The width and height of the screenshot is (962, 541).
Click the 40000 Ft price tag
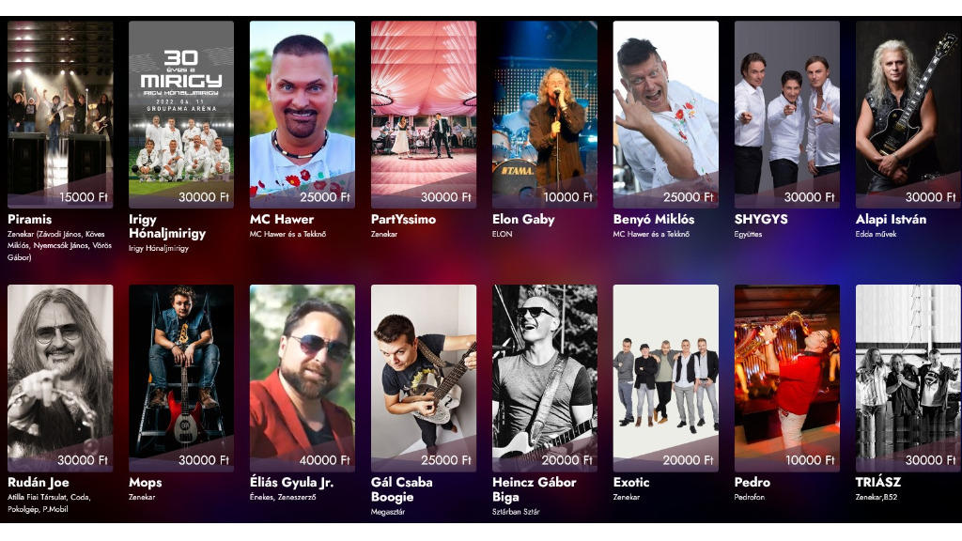324,460
